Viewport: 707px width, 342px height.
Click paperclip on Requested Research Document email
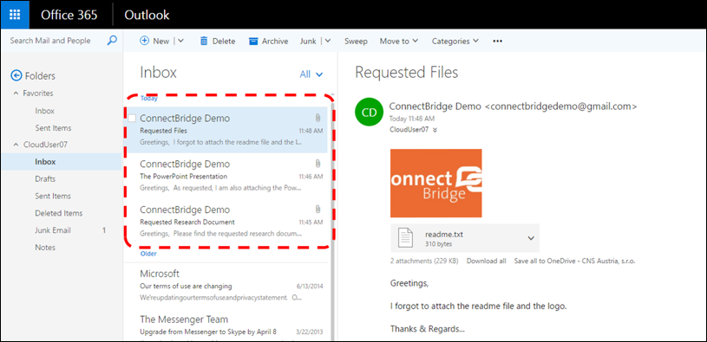coord(317,210)
